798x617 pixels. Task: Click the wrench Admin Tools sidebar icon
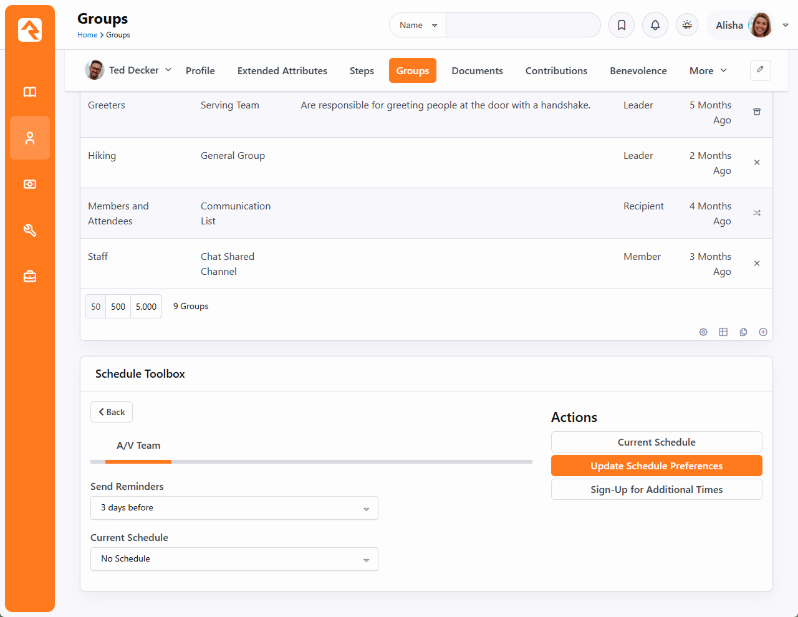[x=30, y=231]
